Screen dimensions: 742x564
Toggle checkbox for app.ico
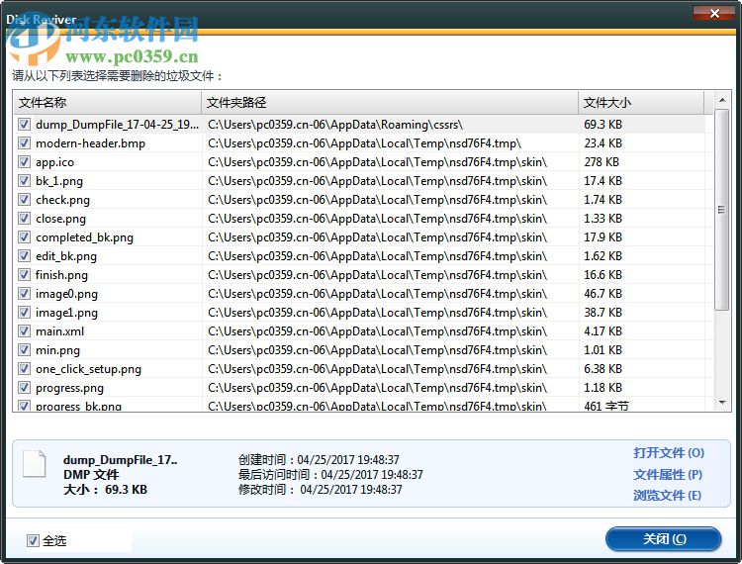24,162
